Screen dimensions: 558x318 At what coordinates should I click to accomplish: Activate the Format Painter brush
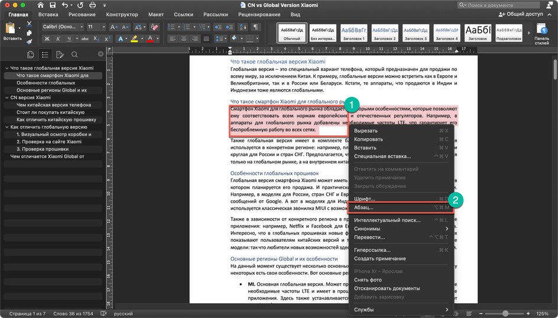pos(29,41)
